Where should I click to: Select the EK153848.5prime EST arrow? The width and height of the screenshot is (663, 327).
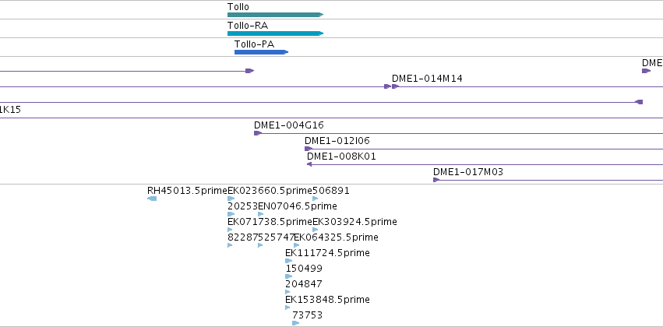click(x=287, y=308)
